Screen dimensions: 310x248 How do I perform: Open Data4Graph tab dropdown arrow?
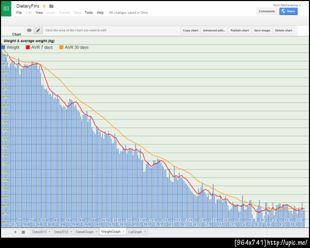[96, 232]
